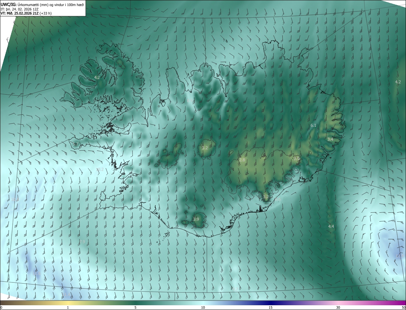Click the colorbar tick label 5
Screen dimensions: 406x310
coord(135,307)
